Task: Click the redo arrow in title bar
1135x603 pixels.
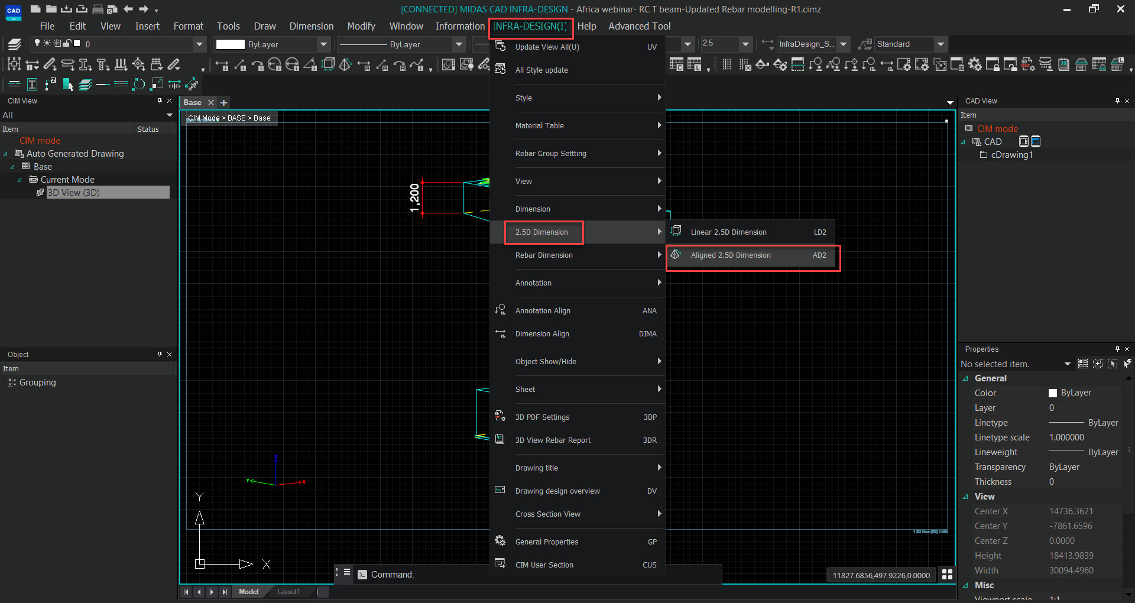Action: coord(144,9)
